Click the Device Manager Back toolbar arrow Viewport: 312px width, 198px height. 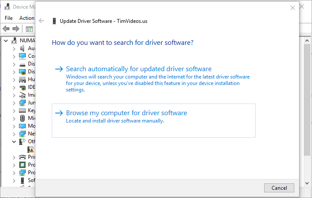point(6,29)
